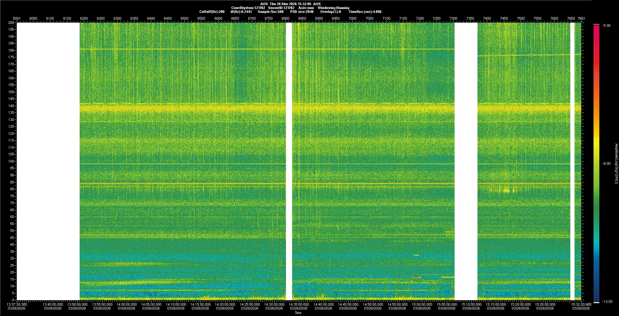
Task: Click the bright yellow burst near 80 Hz
Action: pos(506,191)
